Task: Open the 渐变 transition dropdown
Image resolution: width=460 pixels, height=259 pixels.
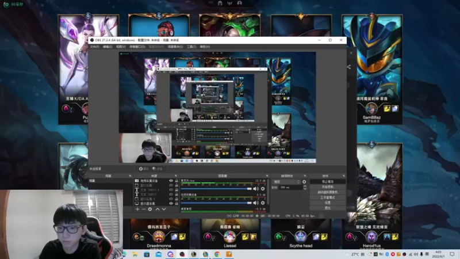Action: [x=286, y=182]
